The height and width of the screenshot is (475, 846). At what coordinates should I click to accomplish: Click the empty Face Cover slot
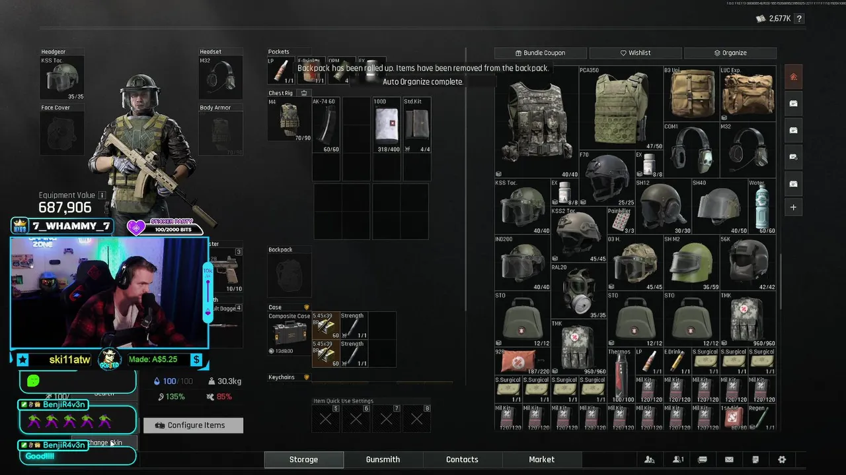pyautogui.click(x=62, y=134)
